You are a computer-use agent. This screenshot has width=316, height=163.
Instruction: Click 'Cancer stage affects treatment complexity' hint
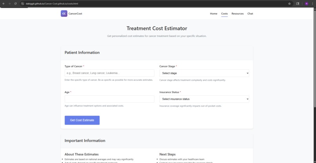click(193, 80)
